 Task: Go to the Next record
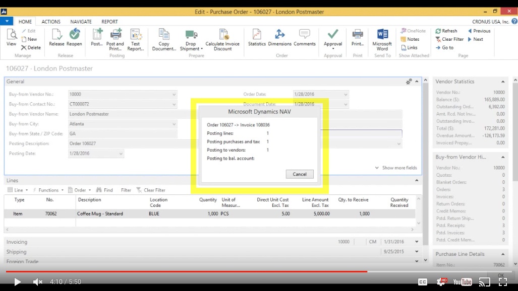(x=476, y=39)
